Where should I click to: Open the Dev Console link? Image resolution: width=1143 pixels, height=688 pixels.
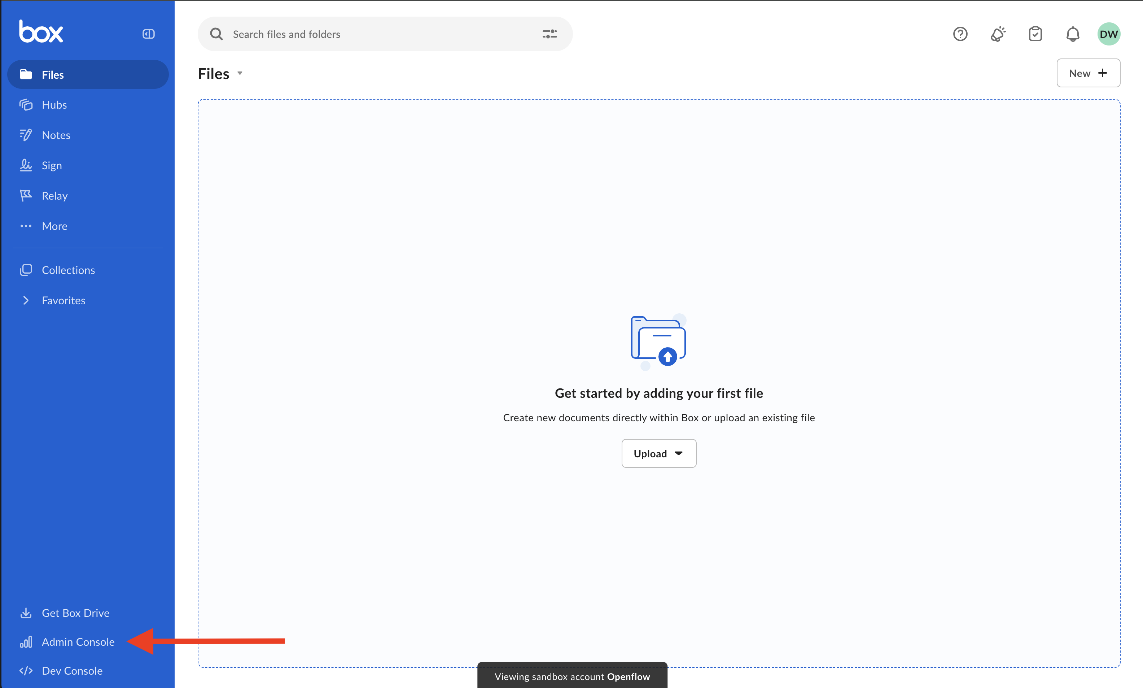click(72, 670)
